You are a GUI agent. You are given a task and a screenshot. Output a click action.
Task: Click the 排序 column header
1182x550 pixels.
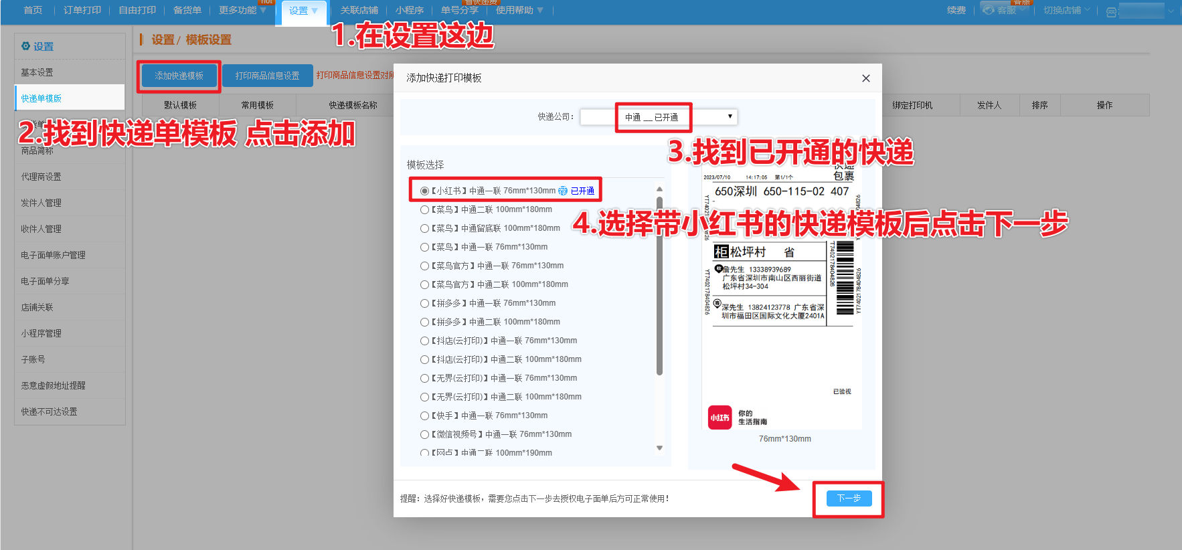(x=1039, y=105)
